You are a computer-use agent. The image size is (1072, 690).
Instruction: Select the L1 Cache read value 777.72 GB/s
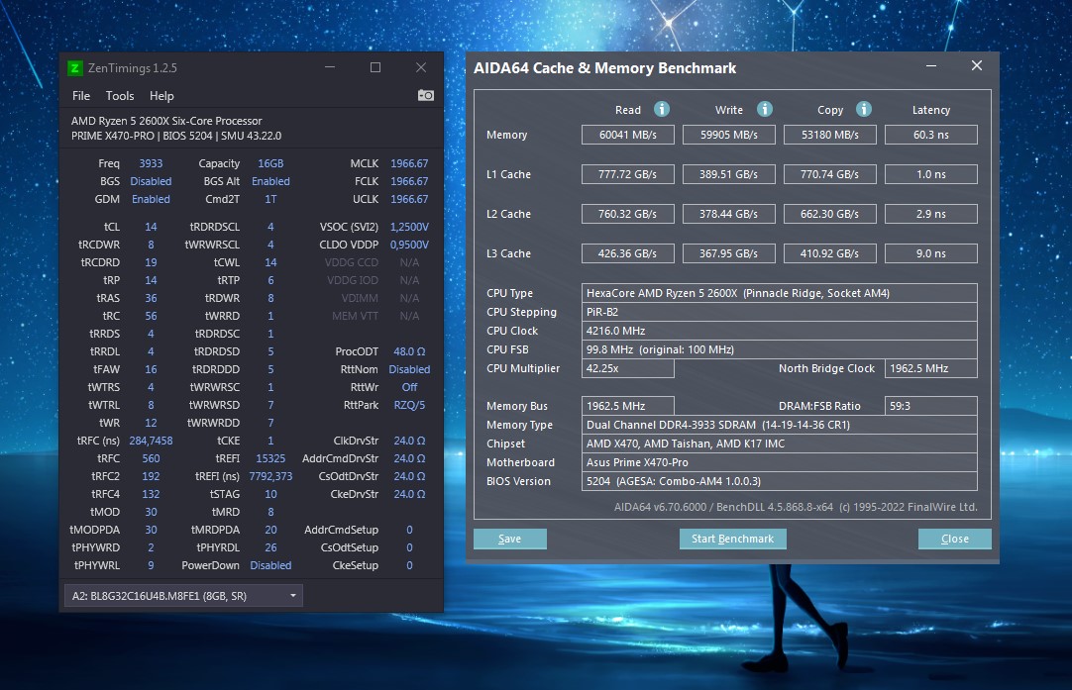[627, 174]
